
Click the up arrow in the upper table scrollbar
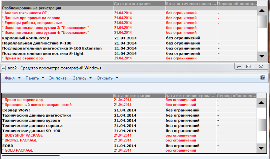(x=262, y=11)
